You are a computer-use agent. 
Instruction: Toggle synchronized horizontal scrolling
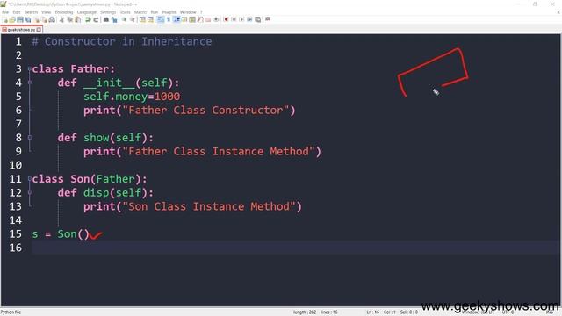pyautogui.click(x=150, y=19)
